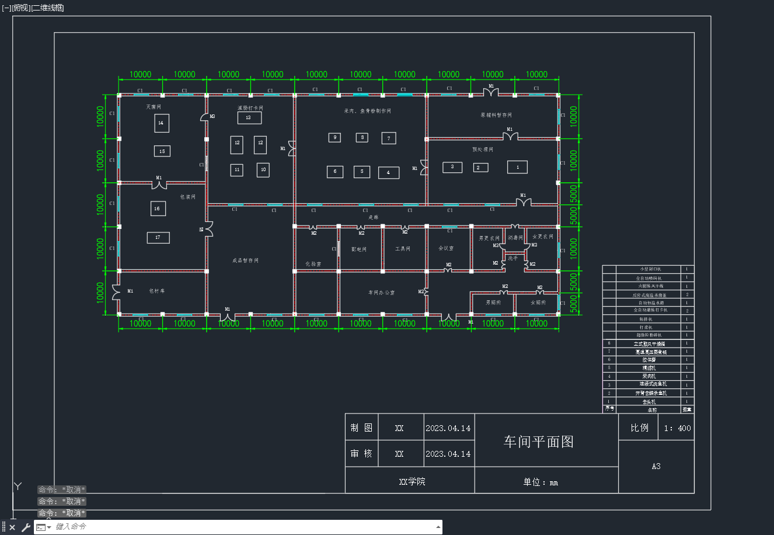Image resolution: width=774 pixels, height=535 pixels.
Task: Select the 车间办公室 room label
Action: (381, 293)
